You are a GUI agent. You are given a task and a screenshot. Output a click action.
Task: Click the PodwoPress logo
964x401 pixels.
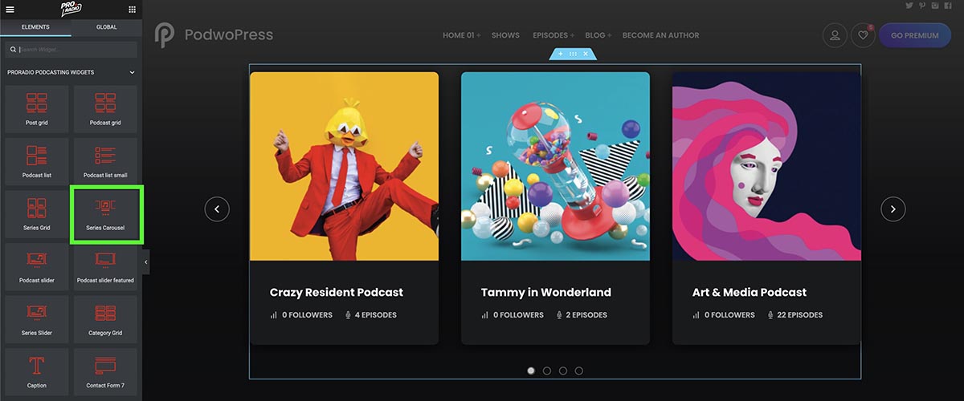click(214, 34)
